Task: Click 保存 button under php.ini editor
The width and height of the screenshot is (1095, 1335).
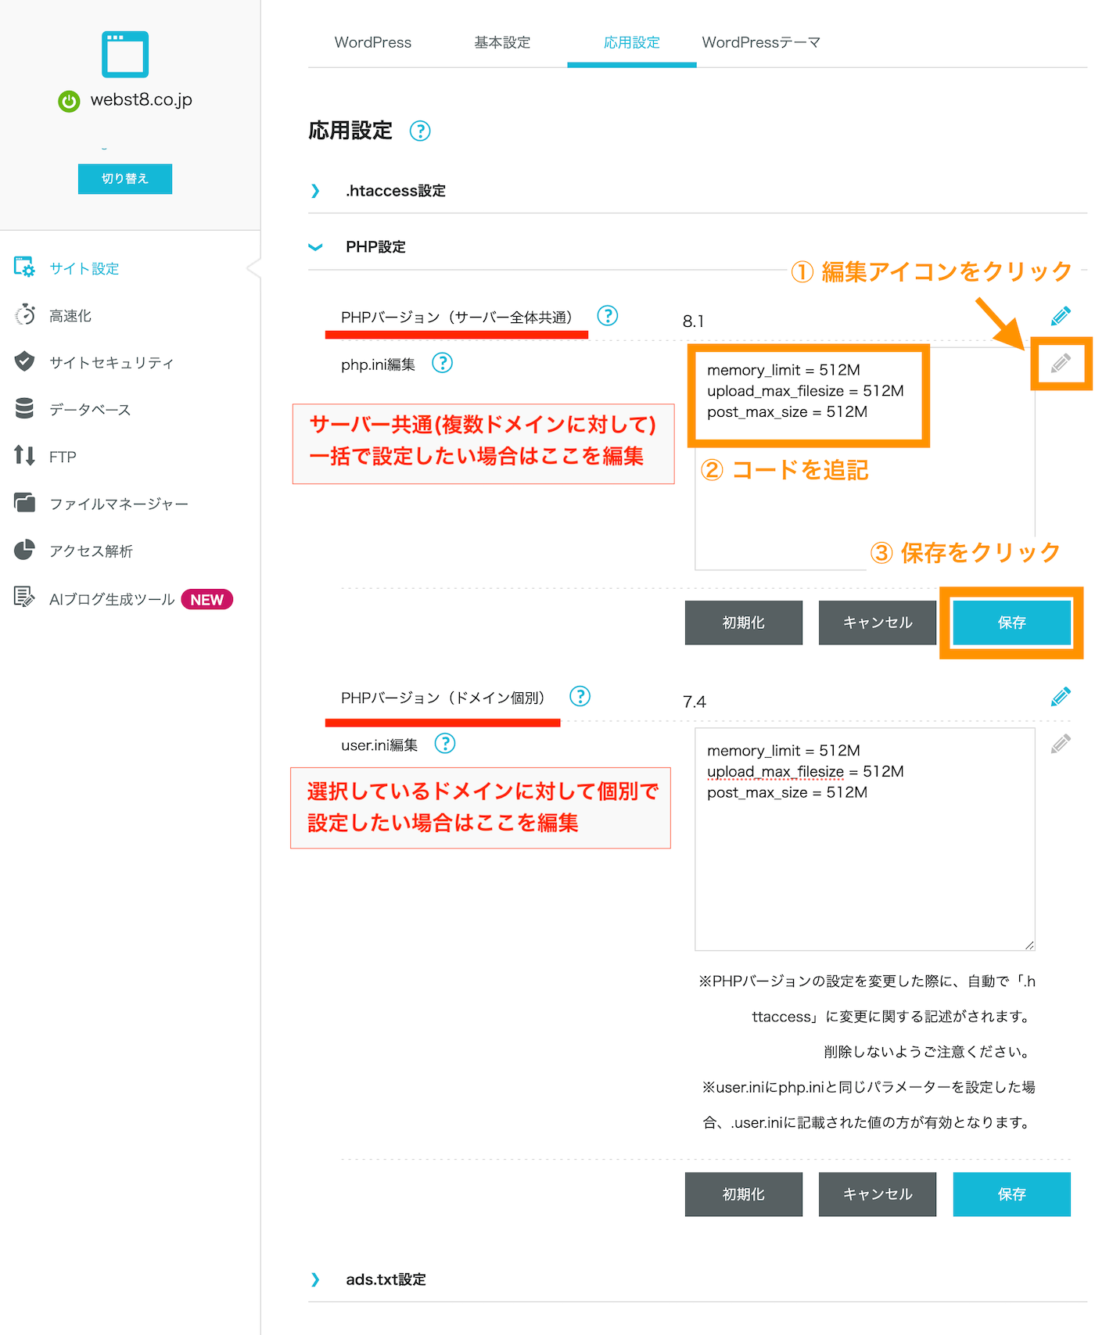Action: coord(1011,623)
